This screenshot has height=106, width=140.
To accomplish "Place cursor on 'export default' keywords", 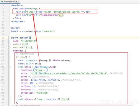I will (19, 38).
